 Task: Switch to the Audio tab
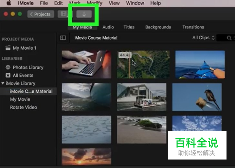[x=108, y=27]
